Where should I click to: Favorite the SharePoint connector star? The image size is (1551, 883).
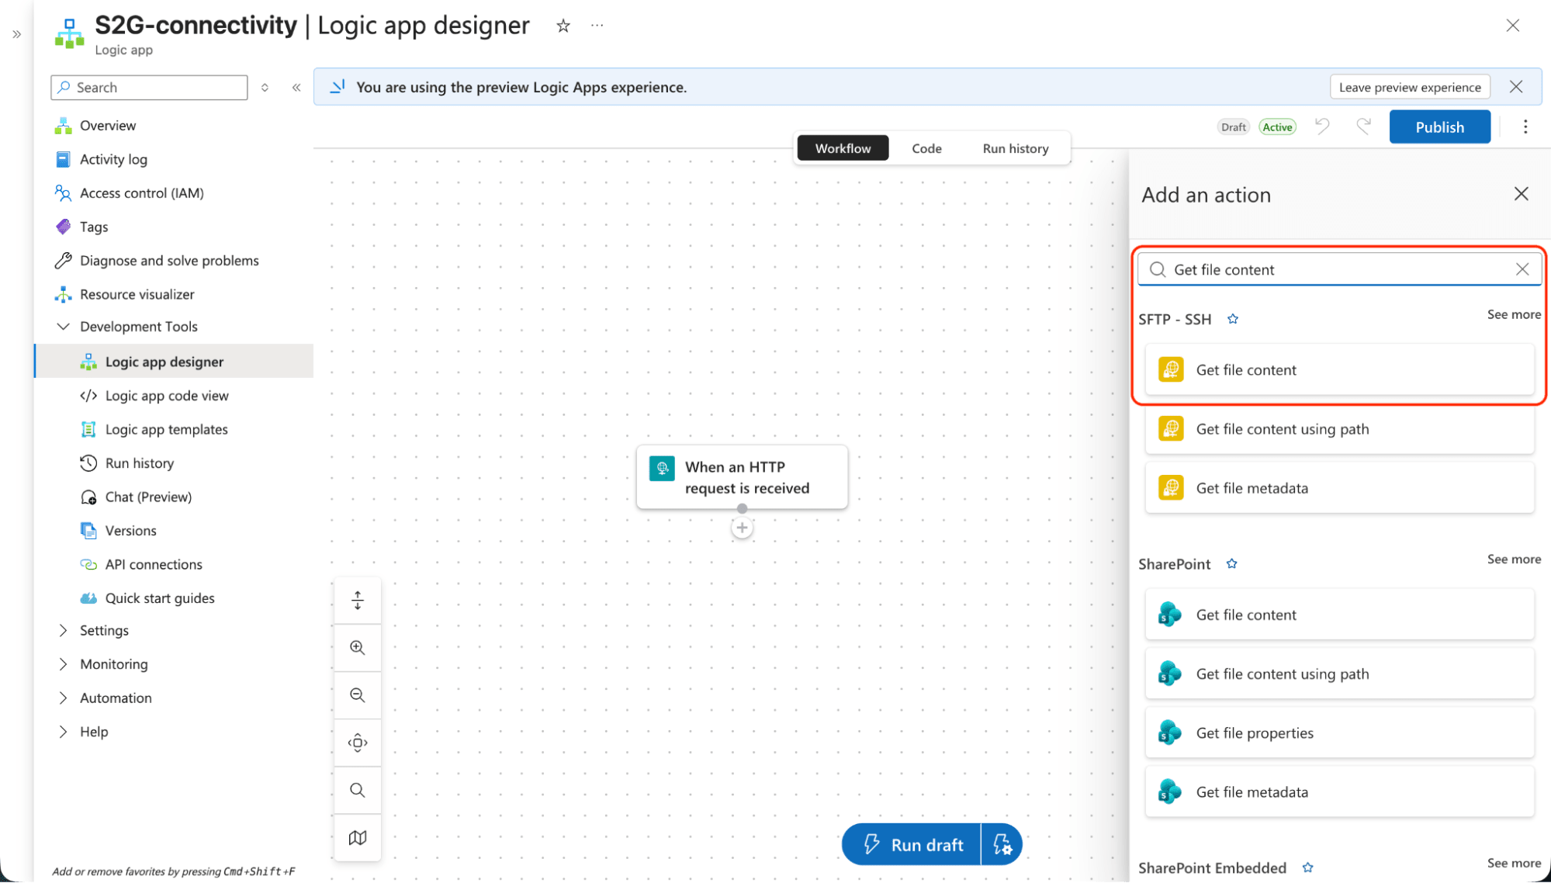(x=1231, y=564)
